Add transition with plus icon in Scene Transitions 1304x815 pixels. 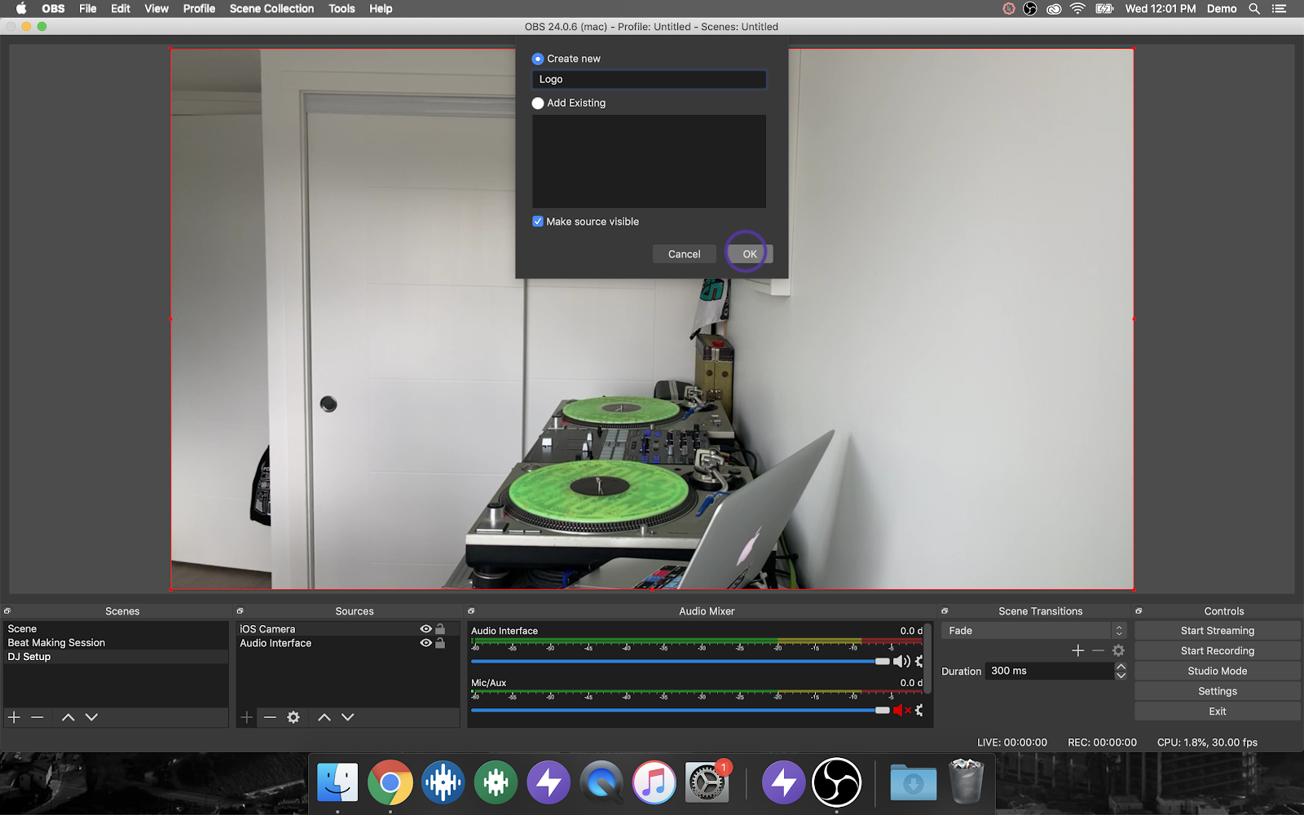click(x=1077, y=650)
